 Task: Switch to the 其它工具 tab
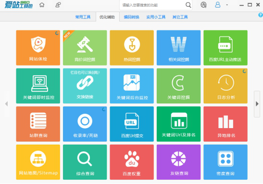tap(180, 17)
